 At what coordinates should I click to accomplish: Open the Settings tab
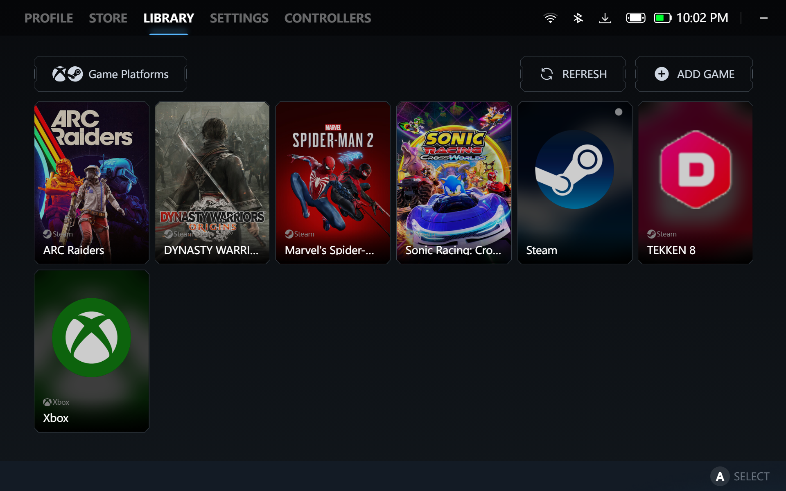pyautogui.click(x=239, y=18)
